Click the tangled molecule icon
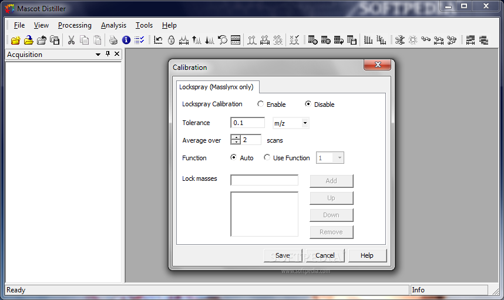The width and height of the screenshot is (504, 300). tap(400, 40)
